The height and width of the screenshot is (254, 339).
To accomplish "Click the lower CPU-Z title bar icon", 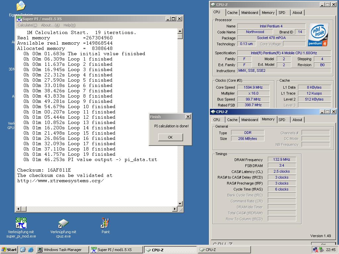I will point(213,112).
